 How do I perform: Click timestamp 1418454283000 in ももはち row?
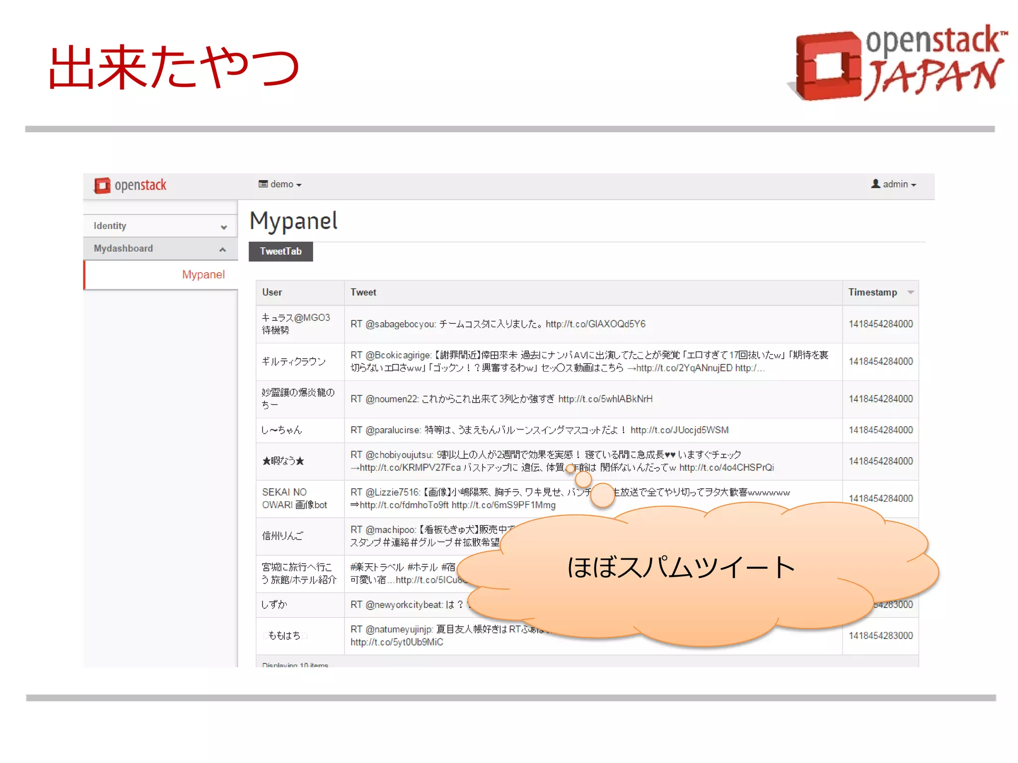coord(881,636)
